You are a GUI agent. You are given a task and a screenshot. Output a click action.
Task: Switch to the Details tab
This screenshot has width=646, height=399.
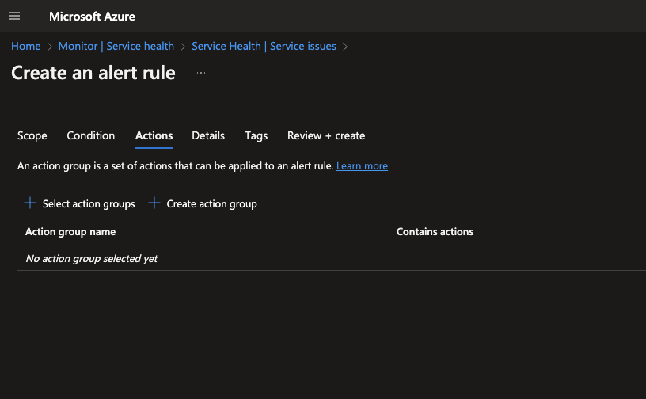[208, 135]
